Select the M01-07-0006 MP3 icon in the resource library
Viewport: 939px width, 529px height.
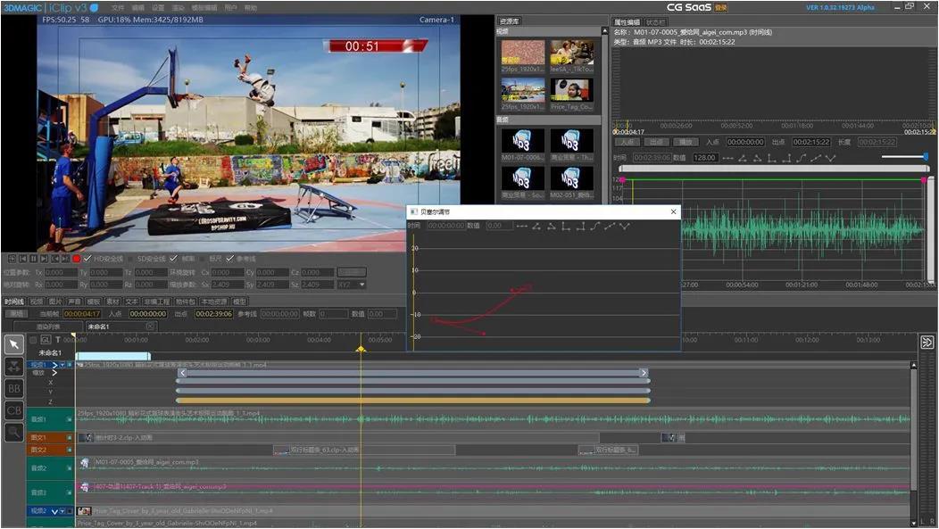click(523, 141)
